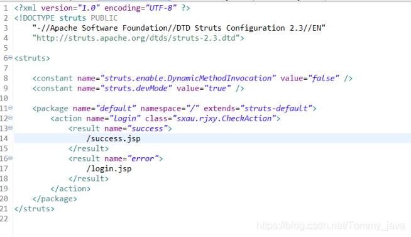Click the </result> tag on line 15
411x237 pixels.
(89, 148)
